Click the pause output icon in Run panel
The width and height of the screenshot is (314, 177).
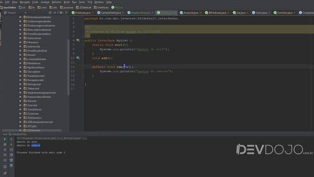pos(5,149)
